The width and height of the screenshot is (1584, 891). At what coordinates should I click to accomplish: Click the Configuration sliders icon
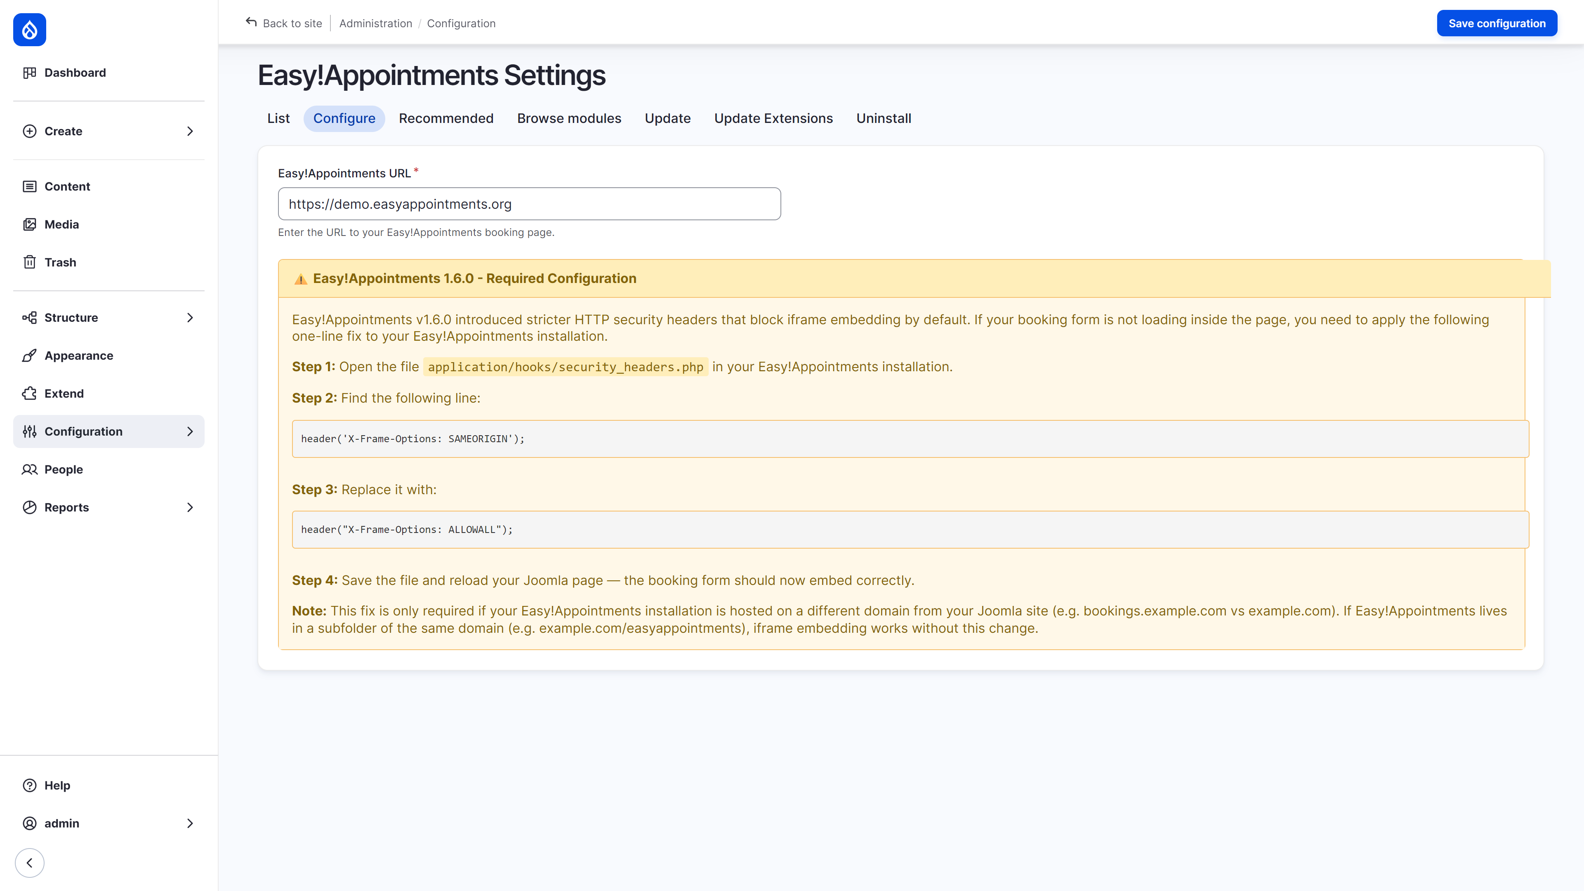point(30,431)
